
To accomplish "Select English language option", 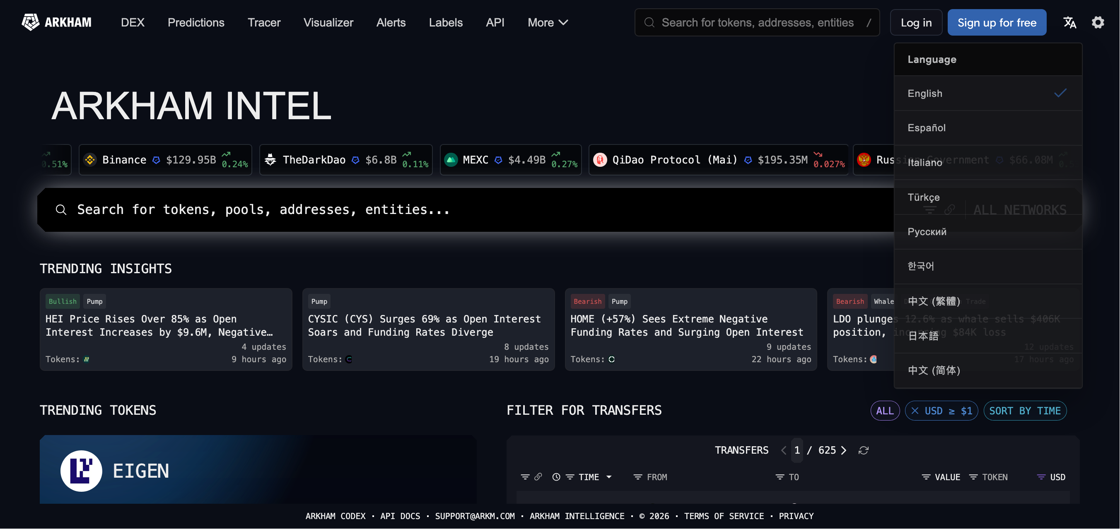I will coord(988,94).
